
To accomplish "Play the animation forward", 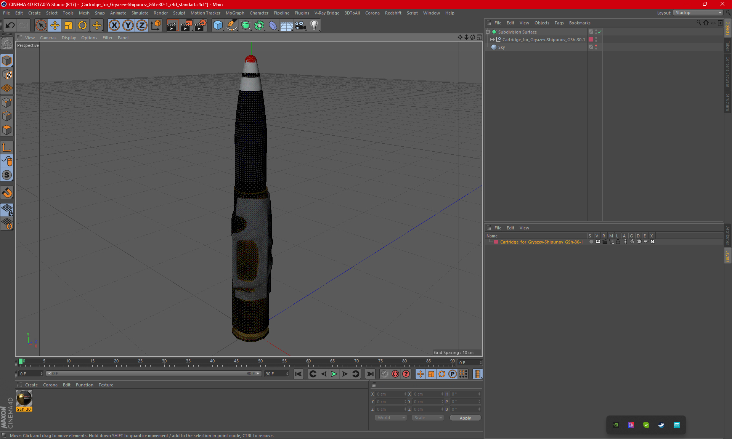I will pyautogui.click(x=334, y=374).
